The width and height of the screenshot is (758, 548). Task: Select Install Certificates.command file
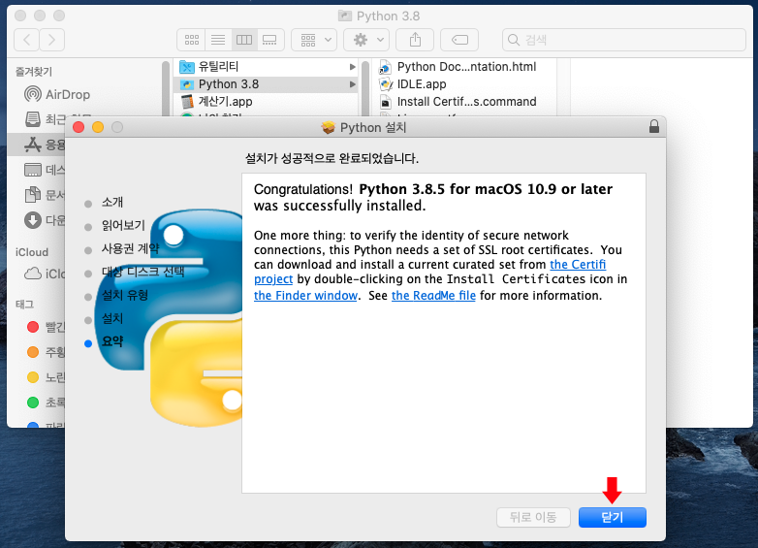tap(466, 102)
